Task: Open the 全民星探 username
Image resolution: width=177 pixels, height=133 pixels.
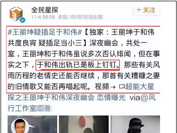Action: [x=45, y=10]
